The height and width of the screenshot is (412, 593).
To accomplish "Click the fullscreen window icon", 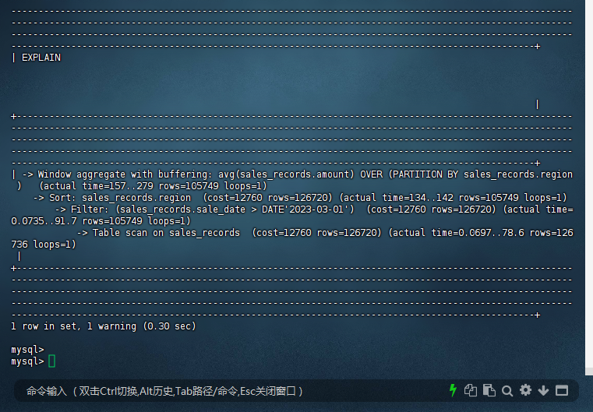I will click(x=562, y=390).
